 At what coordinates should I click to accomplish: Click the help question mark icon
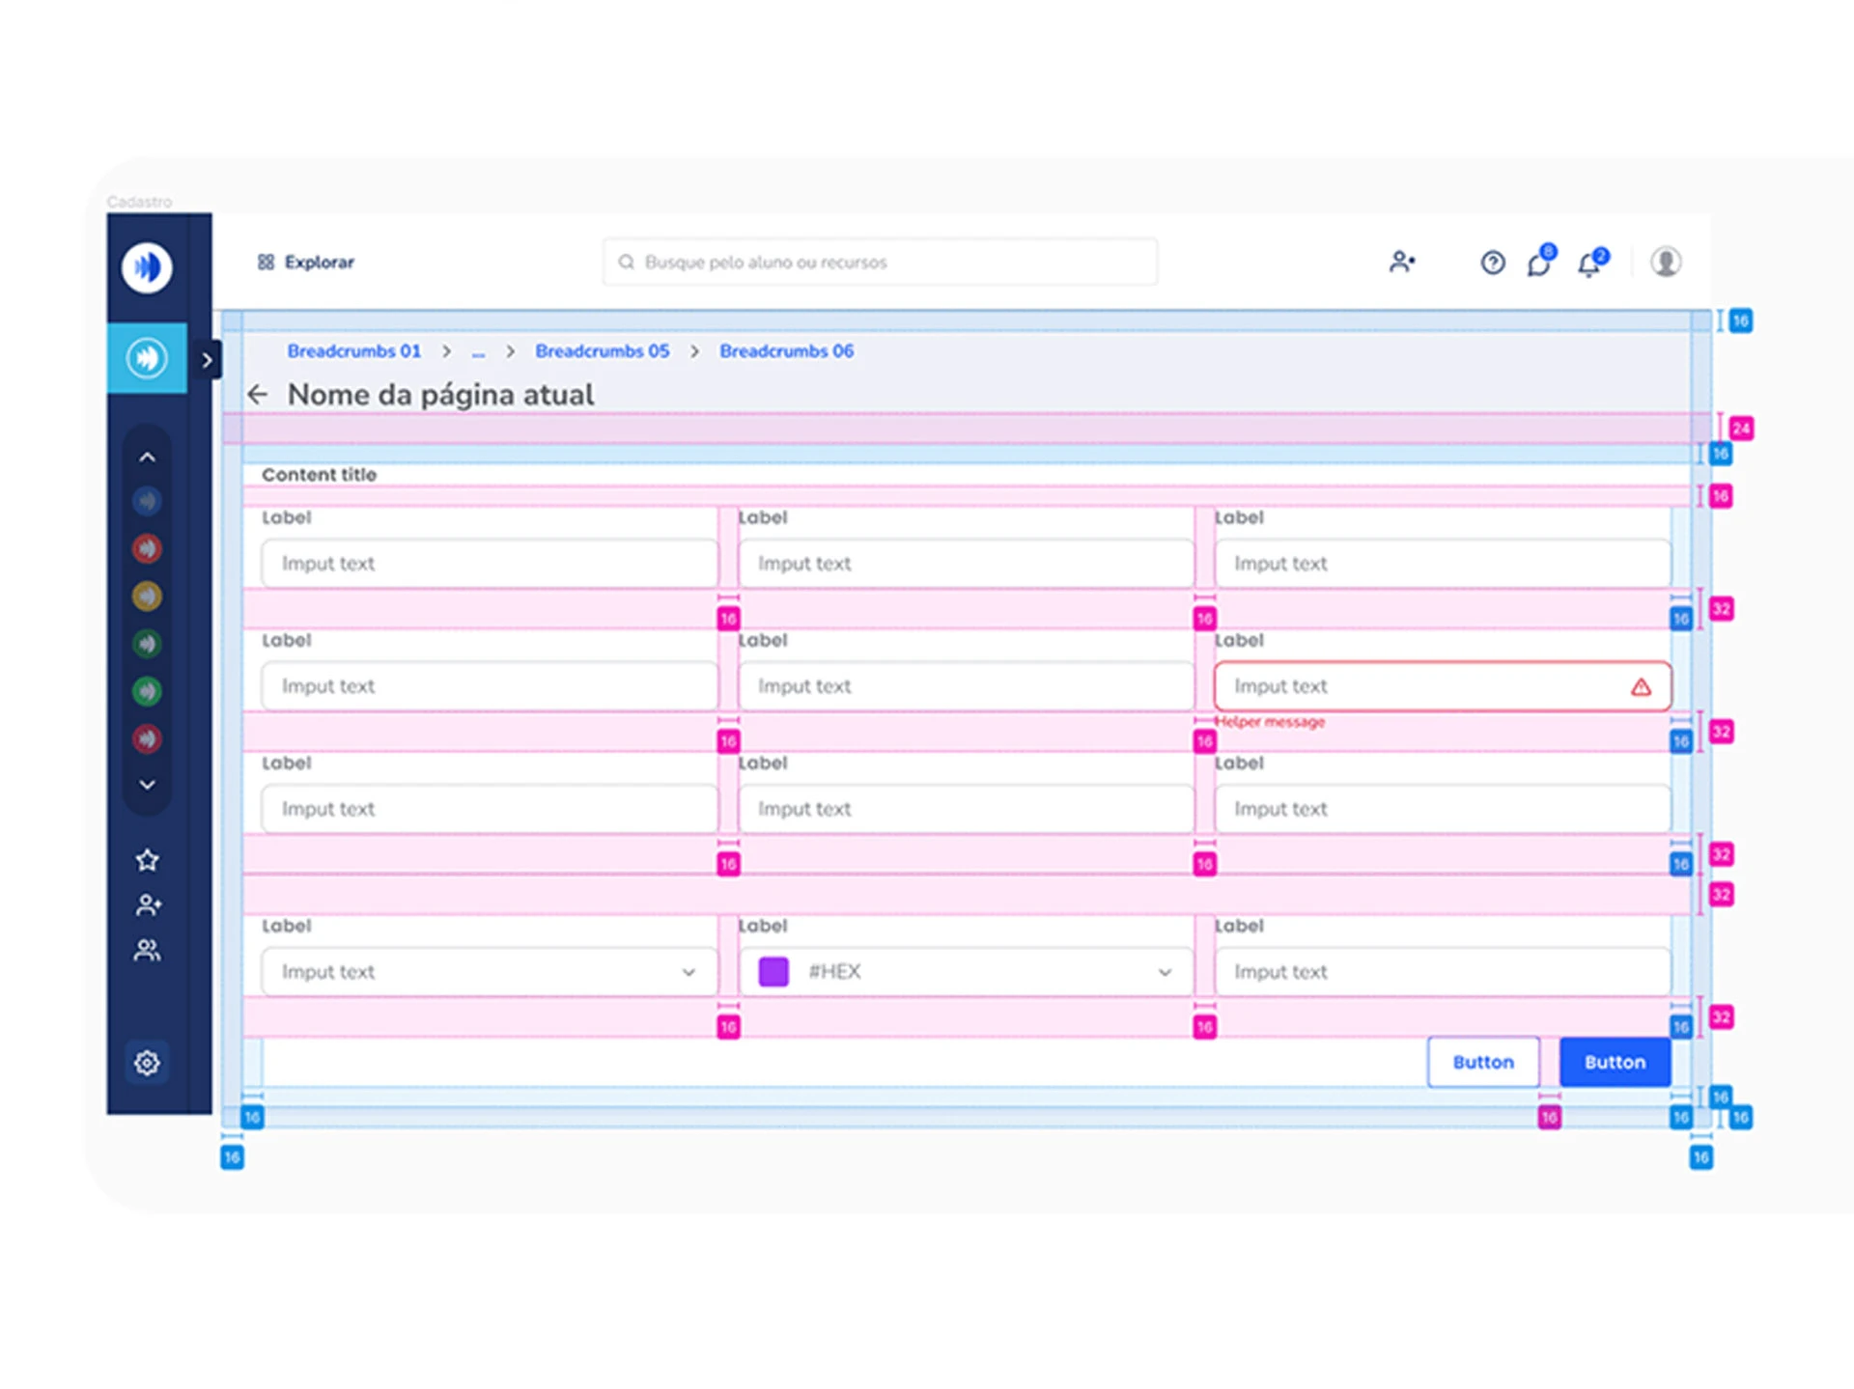(x=1493, y=263)
